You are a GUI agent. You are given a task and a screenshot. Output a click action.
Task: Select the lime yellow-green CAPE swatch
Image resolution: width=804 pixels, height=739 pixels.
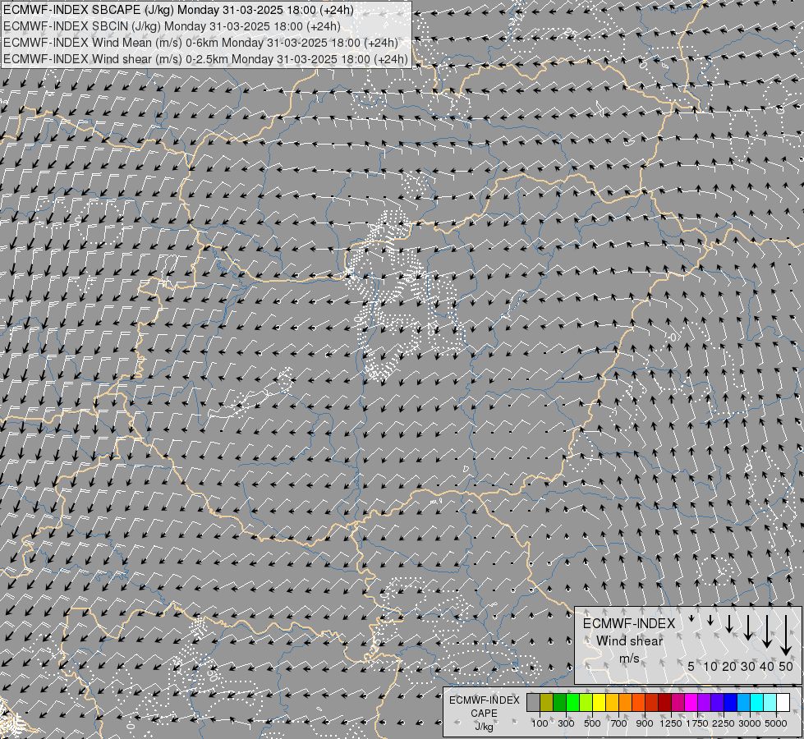[586, 702]
